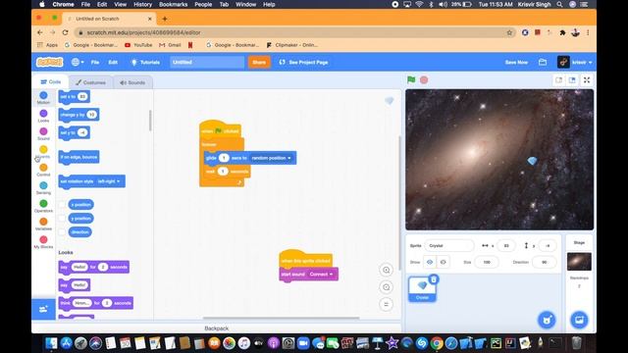628x353 pixels.
Task: Open the Scratch File menu
Action: click(95, 62)
